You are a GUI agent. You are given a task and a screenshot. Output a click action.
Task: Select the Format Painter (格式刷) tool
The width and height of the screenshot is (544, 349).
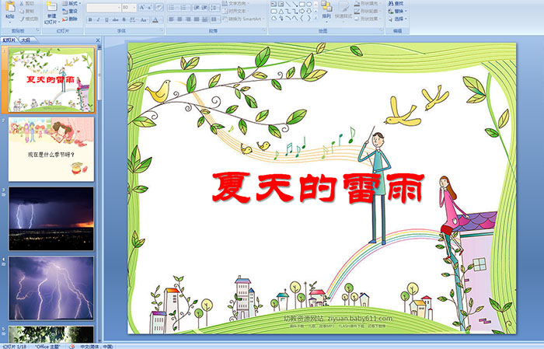click(x=29, y=19)
